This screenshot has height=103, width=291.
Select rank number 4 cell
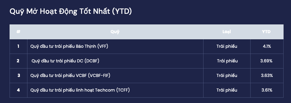(18, 90)
